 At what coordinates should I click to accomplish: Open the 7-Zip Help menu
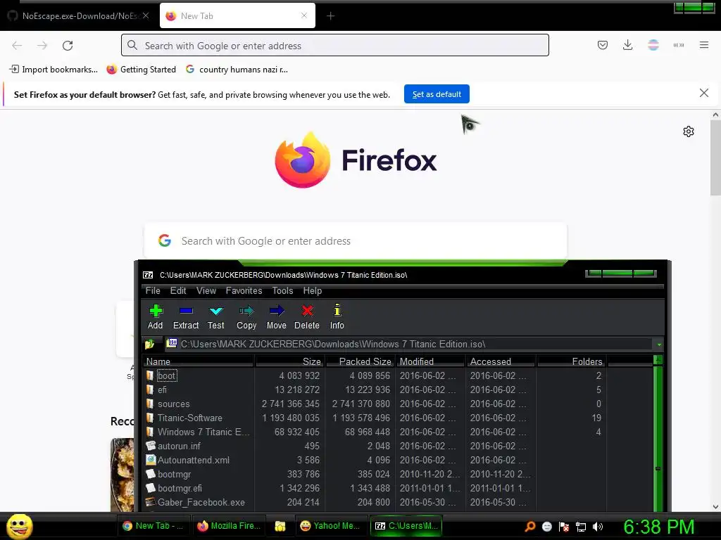pyautogui.click(x=312, y=290)
